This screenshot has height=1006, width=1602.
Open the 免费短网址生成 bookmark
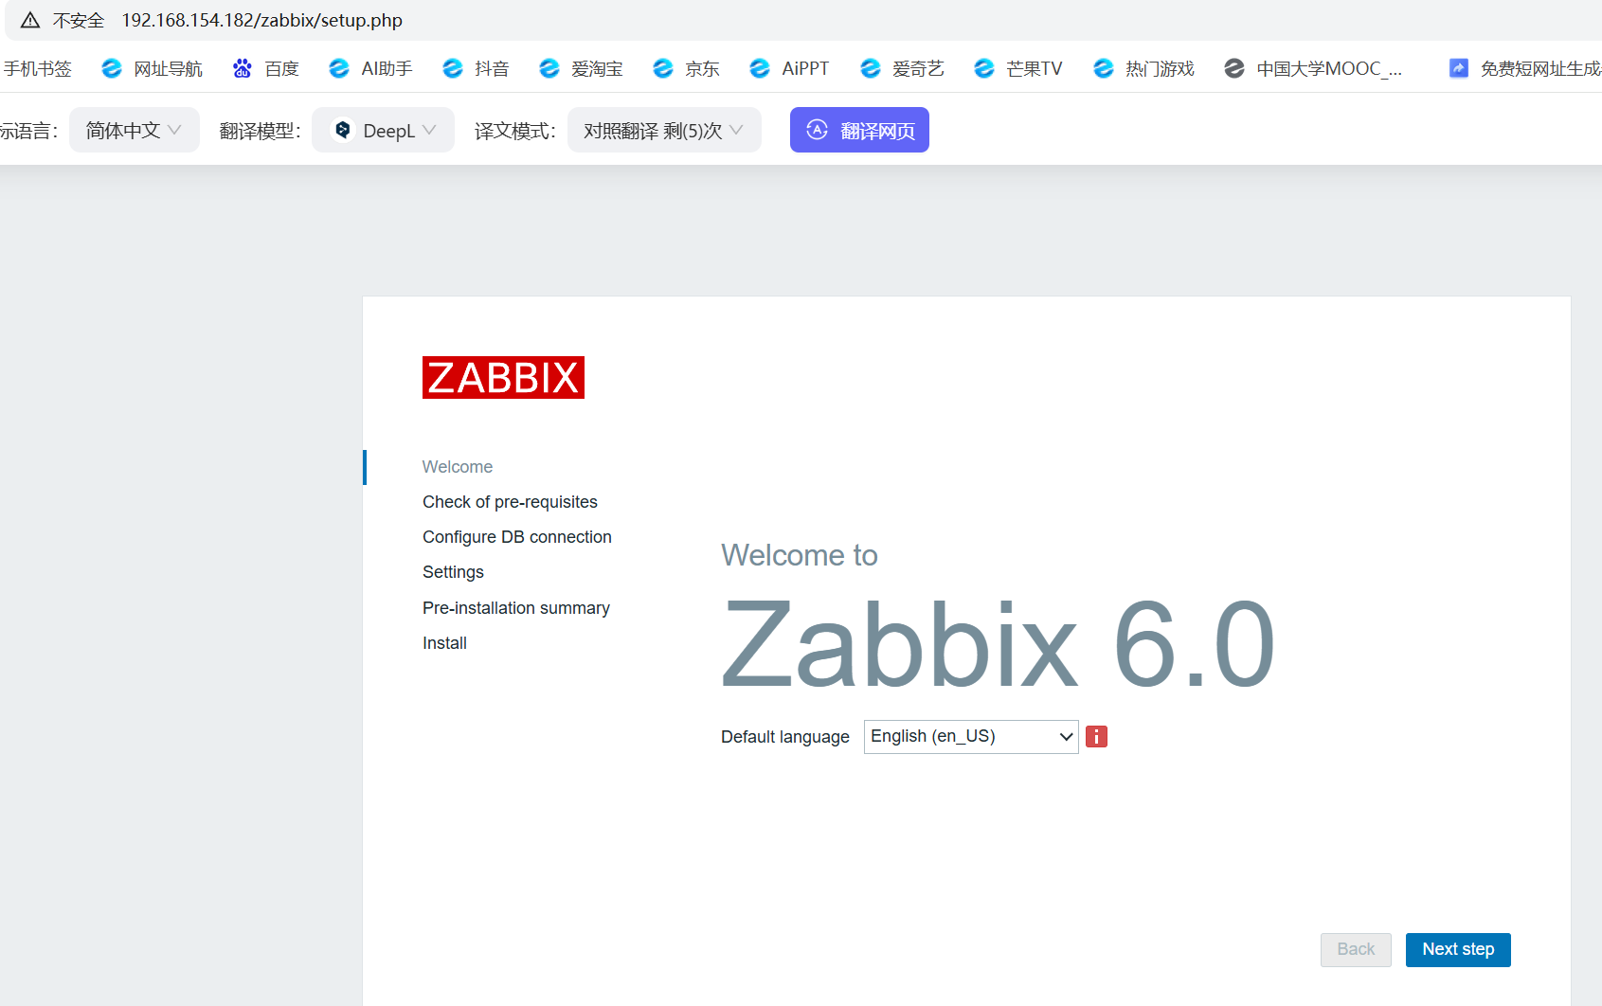coord(1540,68)
